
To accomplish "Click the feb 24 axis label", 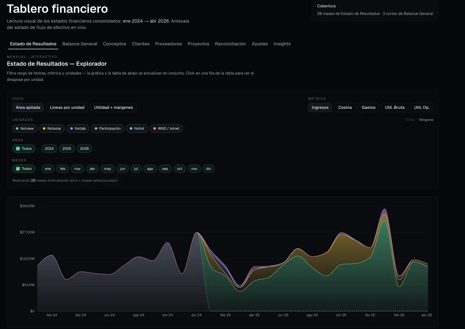I will (x=52, y=315).
